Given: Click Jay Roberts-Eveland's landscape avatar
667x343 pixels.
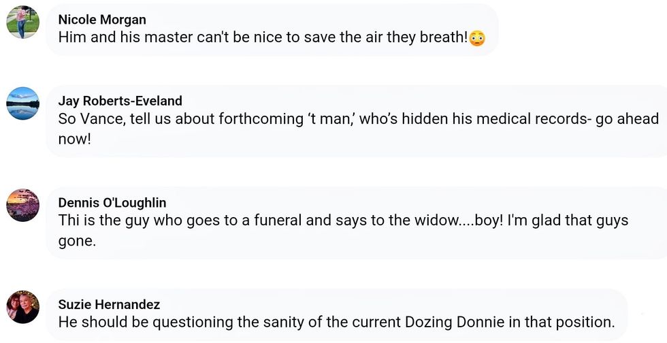Looking at the screenshot, I should point(22,103).
